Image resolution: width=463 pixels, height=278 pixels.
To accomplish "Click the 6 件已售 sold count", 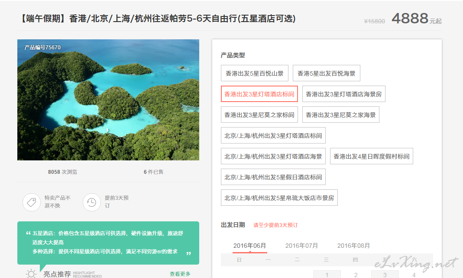I will (154, 172).
